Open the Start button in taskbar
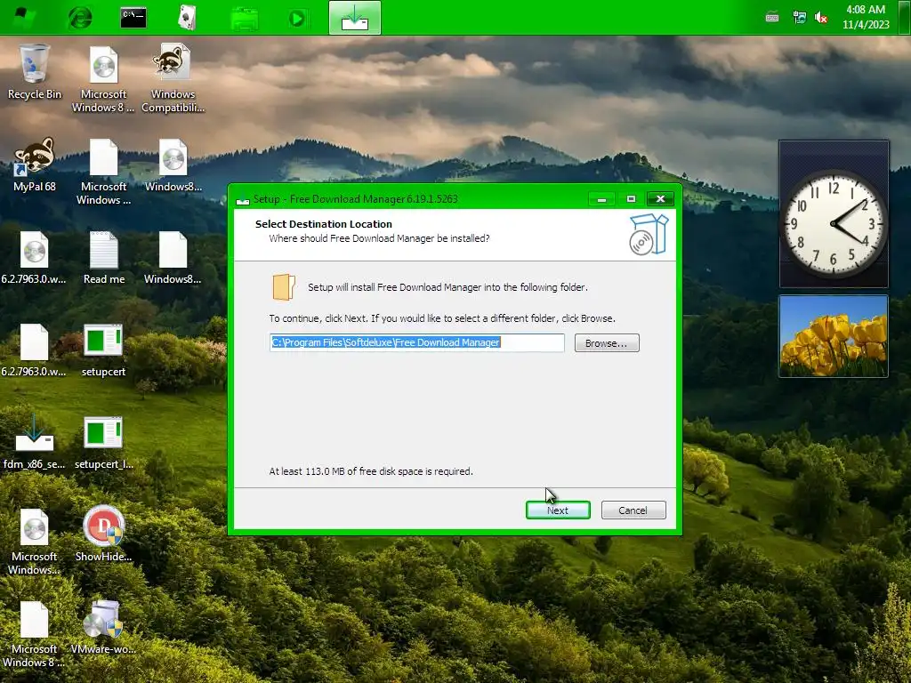This screenshot has height=683, width=911. point(24,18)
